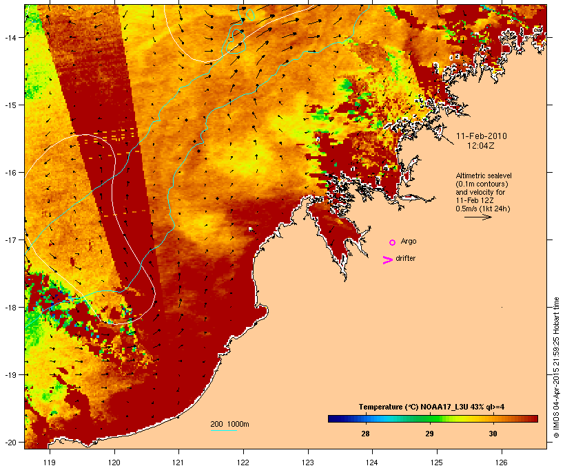Screen dimensions: 565x468
Task: Click the IMOS copyright timestamp text
Action: click(556, 368)
